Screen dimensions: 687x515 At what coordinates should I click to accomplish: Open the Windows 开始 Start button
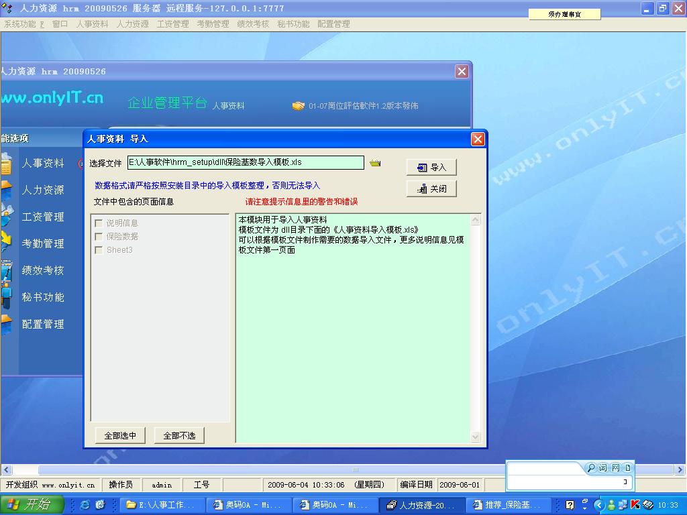(32, 505)
